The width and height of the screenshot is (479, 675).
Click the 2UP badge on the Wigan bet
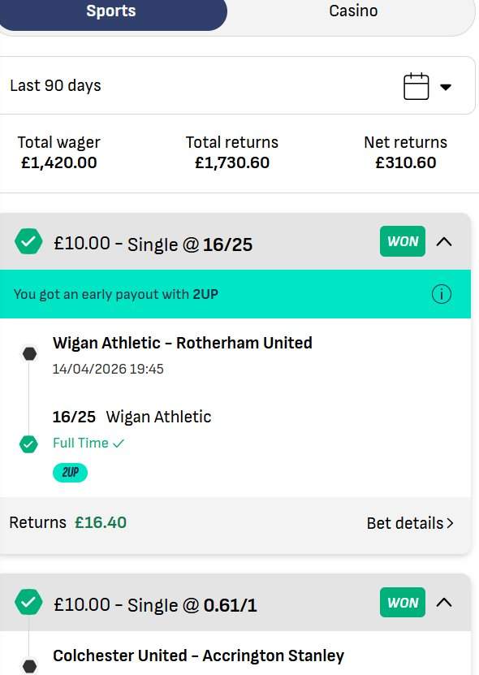pos(70,472)
